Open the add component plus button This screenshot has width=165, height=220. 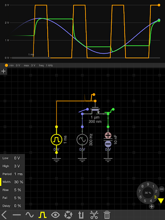(x=3, y=71)
